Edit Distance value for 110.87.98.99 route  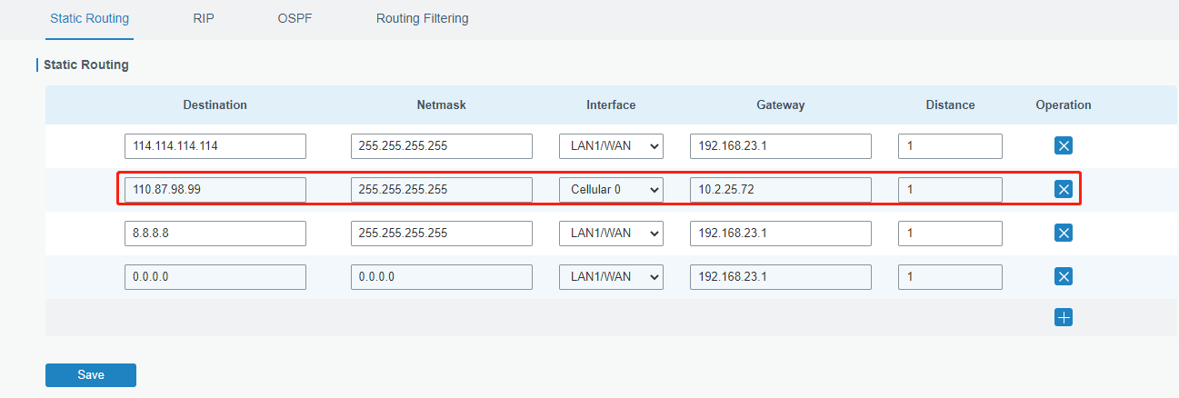pyautogui.click(x=950, y=189)
